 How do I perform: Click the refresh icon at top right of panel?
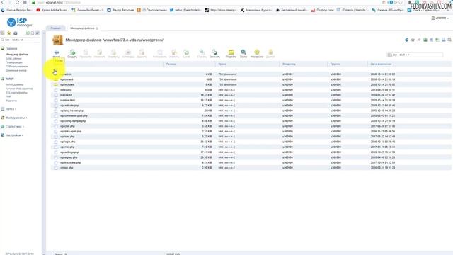pyautogui.click(x=406, y=40)
